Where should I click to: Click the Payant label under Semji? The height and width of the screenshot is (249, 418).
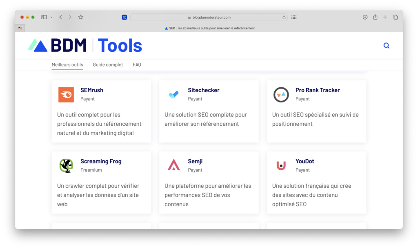[x=195, y=170]
